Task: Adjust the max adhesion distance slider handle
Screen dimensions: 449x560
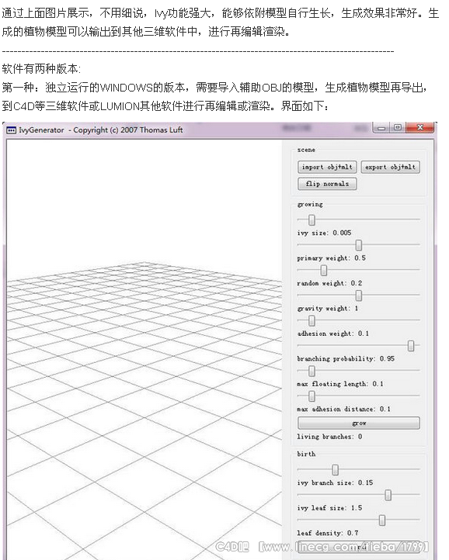Action: [x=312, y=396]
